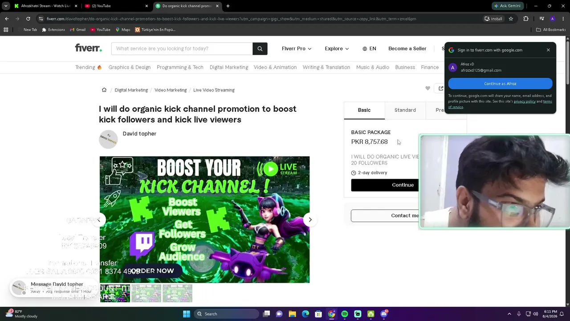Click the search magnifier button

tap(260, 49)
